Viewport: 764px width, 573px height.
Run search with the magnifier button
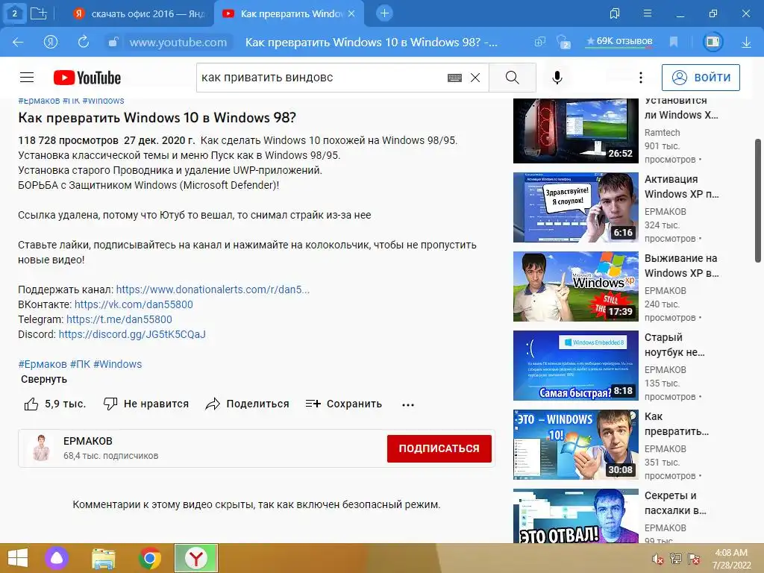[x=512, y=78]
